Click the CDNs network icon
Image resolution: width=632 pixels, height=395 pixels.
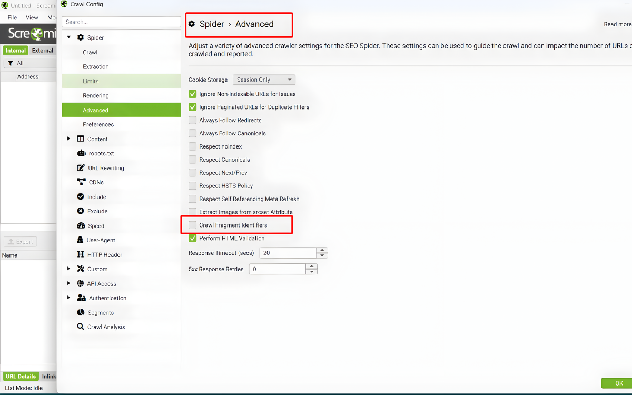(81, 182)
